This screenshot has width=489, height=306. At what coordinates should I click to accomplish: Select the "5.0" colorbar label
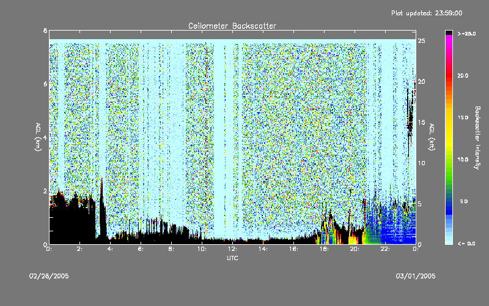pyautogui.click(x=464, y=201)
